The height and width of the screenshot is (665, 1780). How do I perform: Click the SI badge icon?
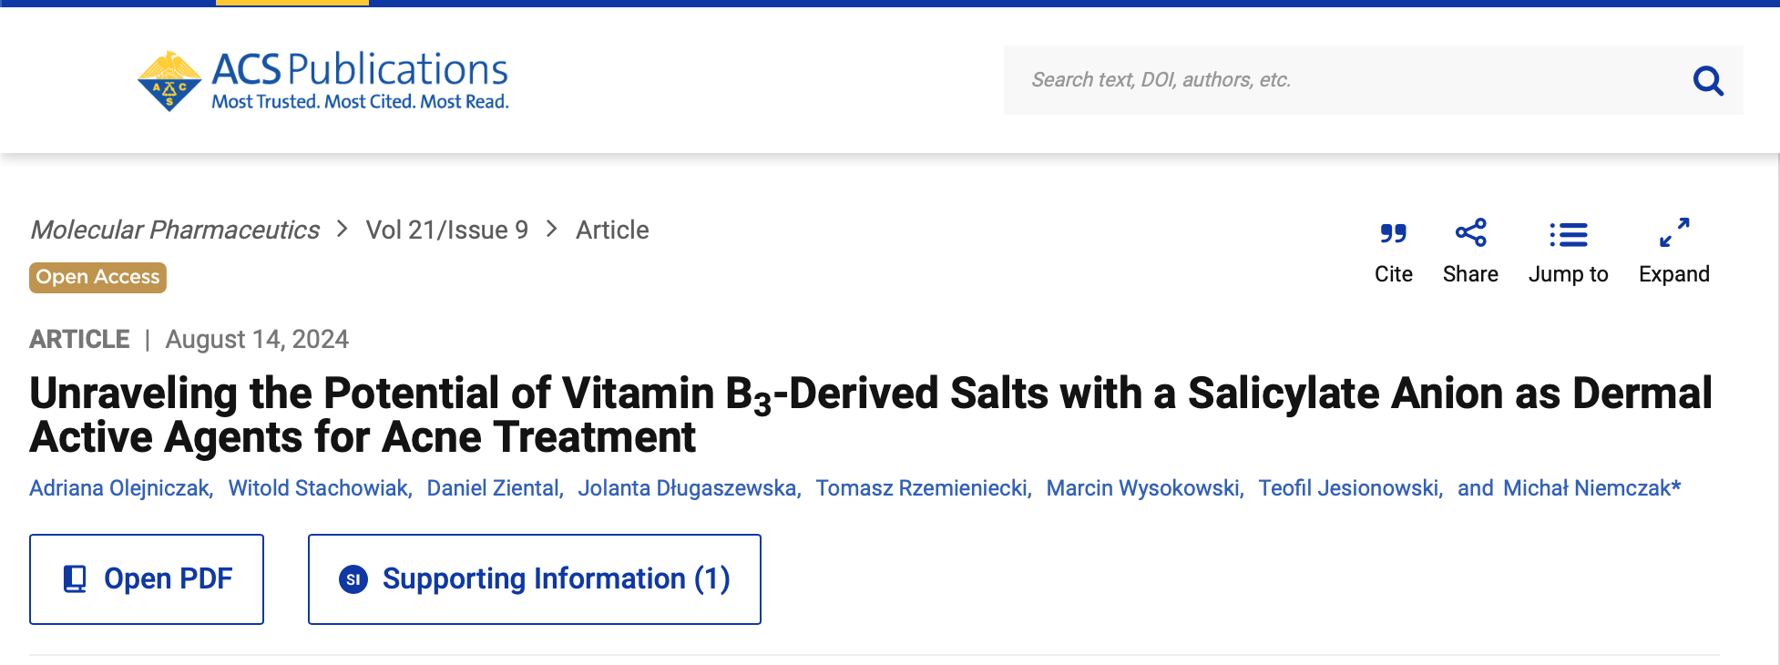pyautogui.click(x=353, y=579)
